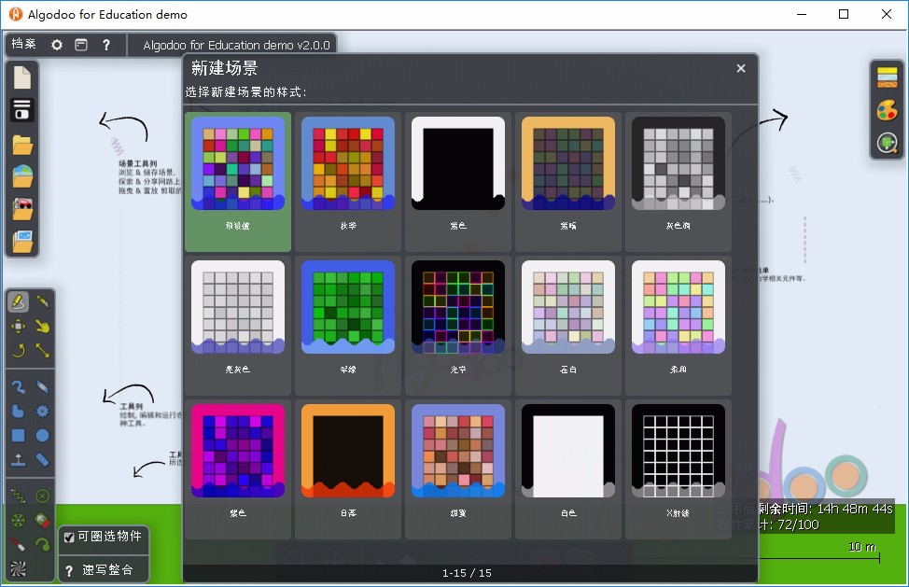Select the Sketch pencil tool

point(18,300)
